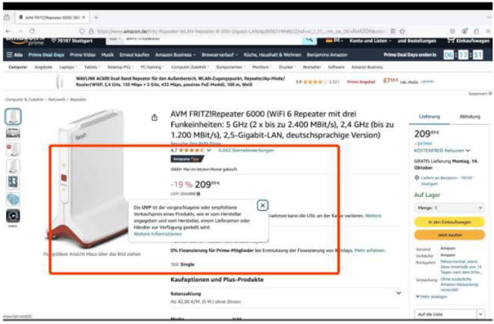The height and width of the screenshot is (324, 494).
Task: Click the Amazon search magnifier button
Action: pyautogui.click(x=309, y=40)
